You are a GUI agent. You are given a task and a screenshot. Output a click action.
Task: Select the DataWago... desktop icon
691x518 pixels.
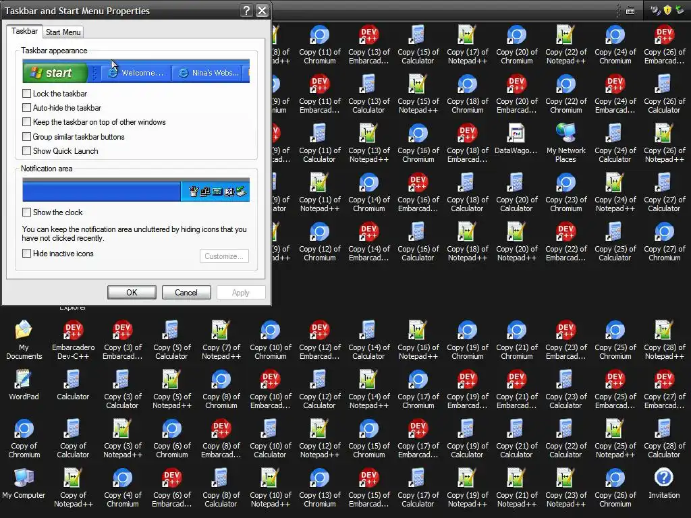pyautogui.click(x=516, y=139)
